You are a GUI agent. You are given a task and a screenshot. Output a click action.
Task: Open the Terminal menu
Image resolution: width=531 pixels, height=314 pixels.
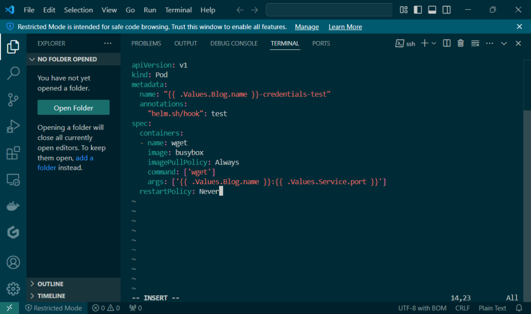pyautogui.click(x=178, y=10)
